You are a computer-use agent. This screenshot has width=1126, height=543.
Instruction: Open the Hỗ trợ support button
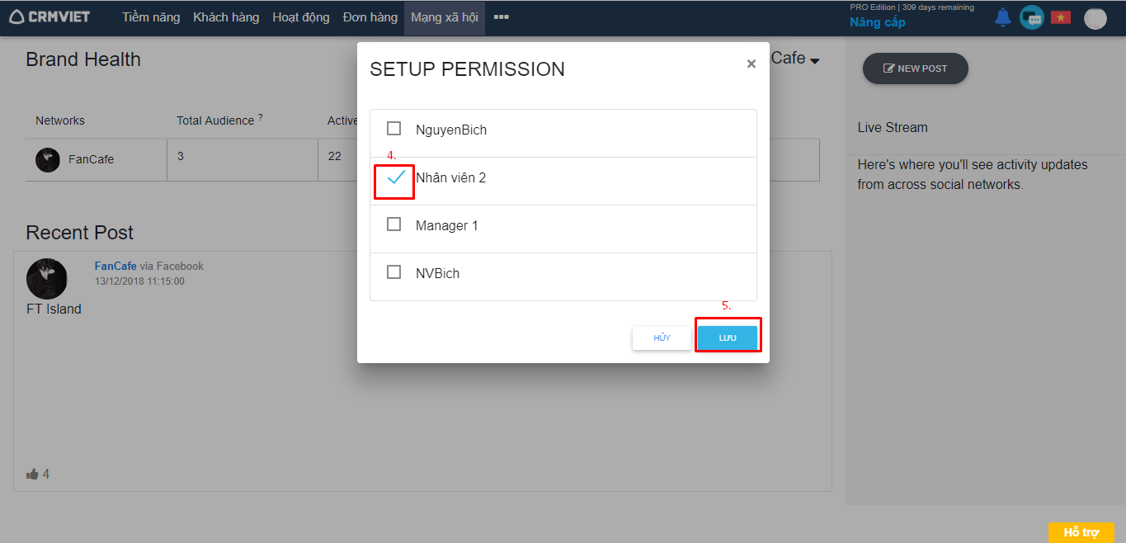click(1081, 532)
